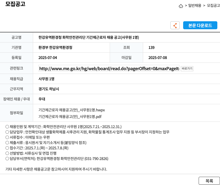Open 일반채용 breadcrumb link
The width and height of the screenshot is (220, 185).
(195, 6)
